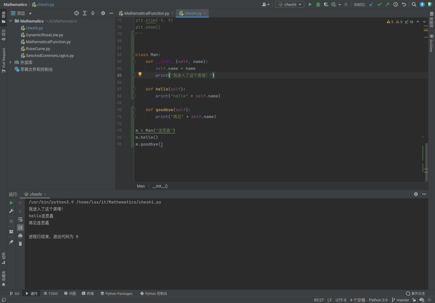435x303 pixels.
Task: Fold the goodbye method
Action: point(134,110)
